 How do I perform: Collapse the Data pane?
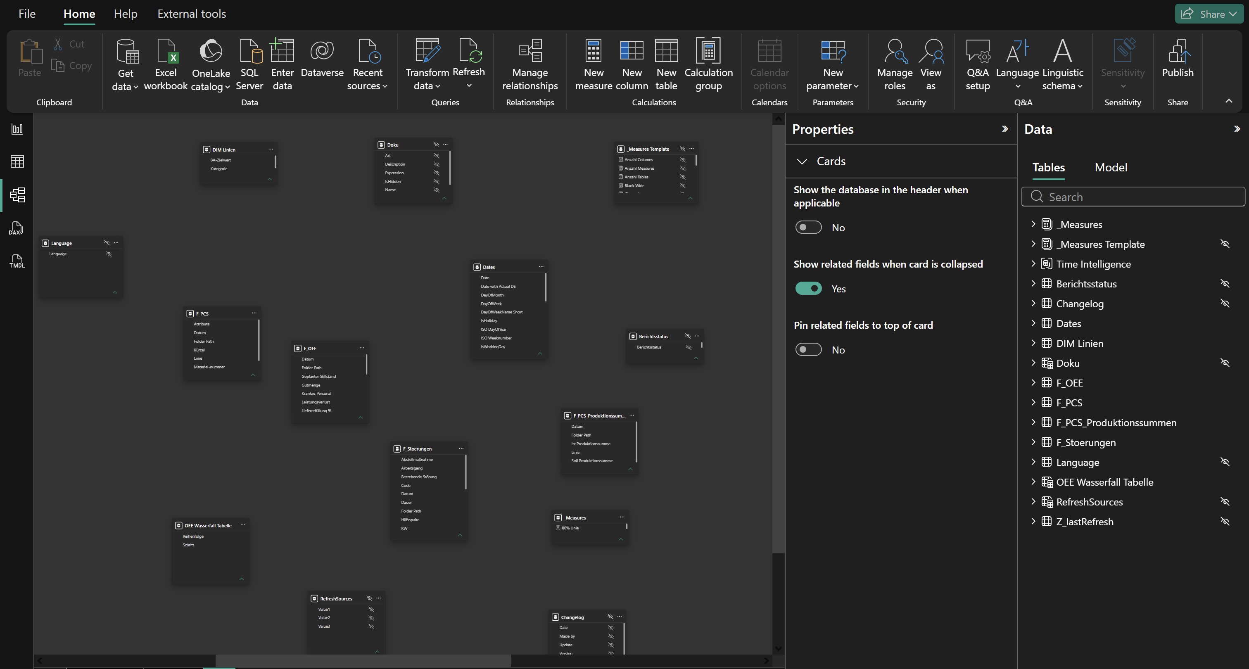pyautogui.click(x=1237, y=129)
